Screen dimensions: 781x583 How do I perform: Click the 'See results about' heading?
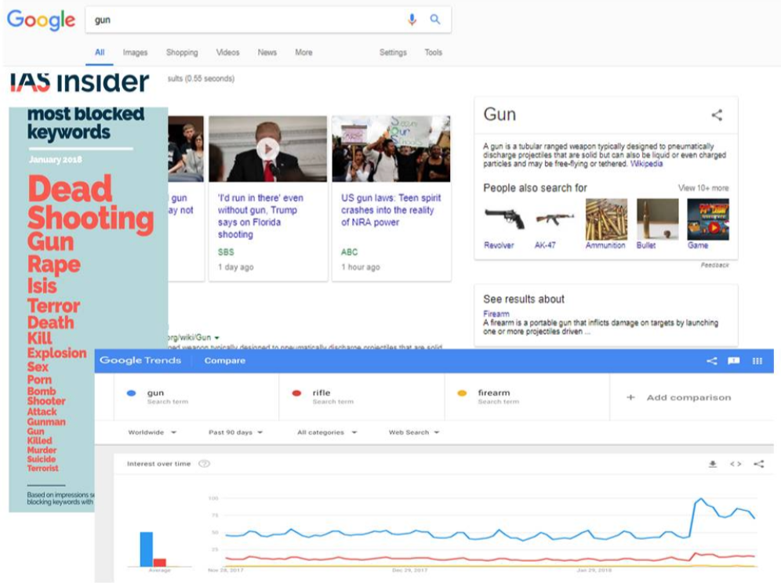point(524,299)
